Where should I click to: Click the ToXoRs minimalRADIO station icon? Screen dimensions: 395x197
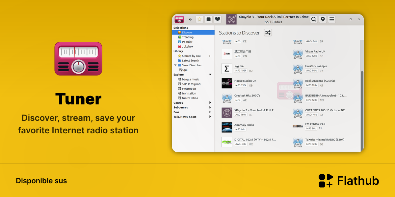point(298,142)
